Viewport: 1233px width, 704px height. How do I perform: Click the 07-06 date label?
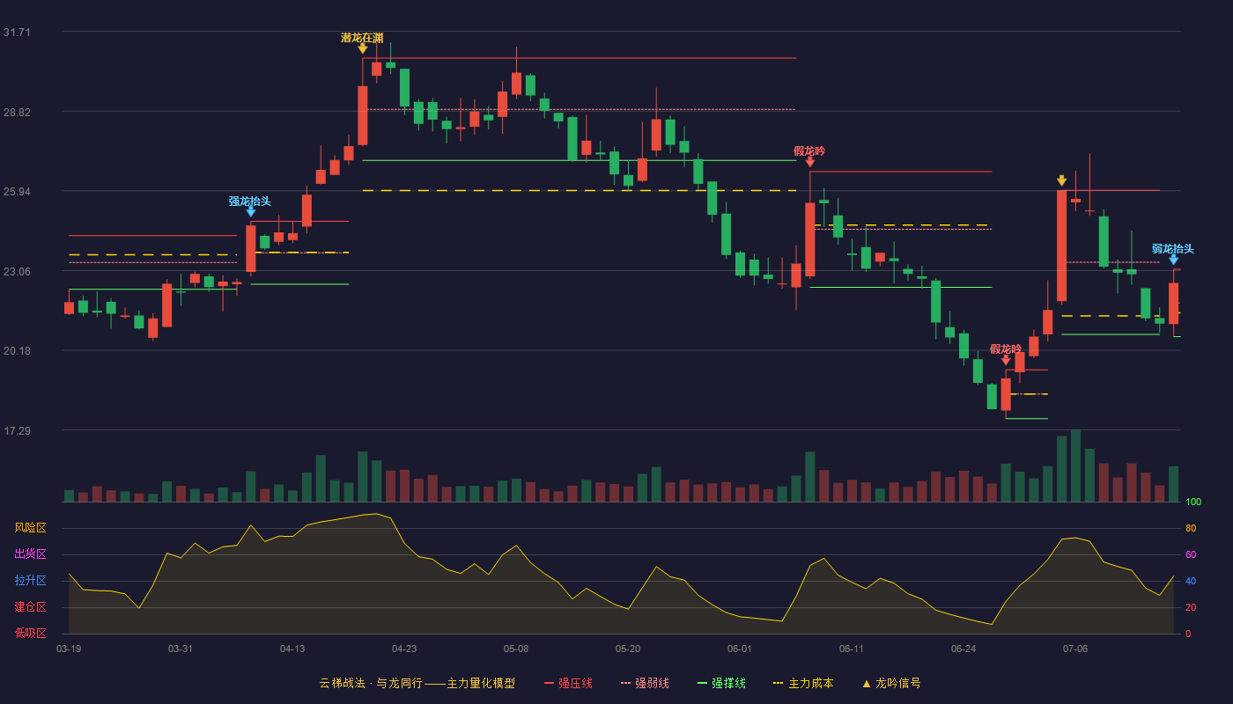pyautogui.click(x=1075, y=649)
